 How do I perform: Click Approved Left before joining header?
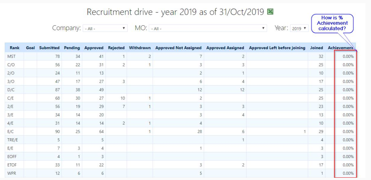[x=277, y=48]
